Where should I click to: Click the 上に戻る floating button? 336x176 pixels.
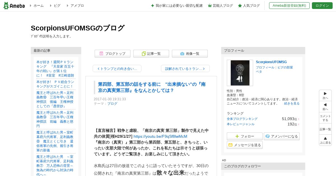point(325,140)
